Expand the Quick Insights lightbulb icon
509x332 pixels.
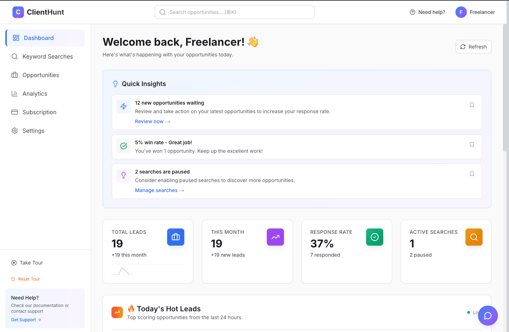coord(115,84)
